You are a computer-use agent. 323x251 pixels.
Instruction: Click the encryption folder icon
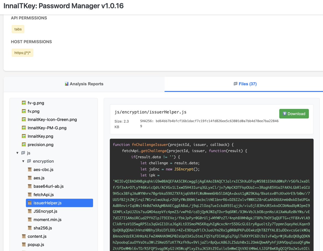click(29, 161)
